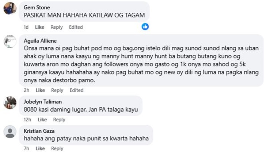
Task: Like Kristian Gaza's comment
Action: 40,148
